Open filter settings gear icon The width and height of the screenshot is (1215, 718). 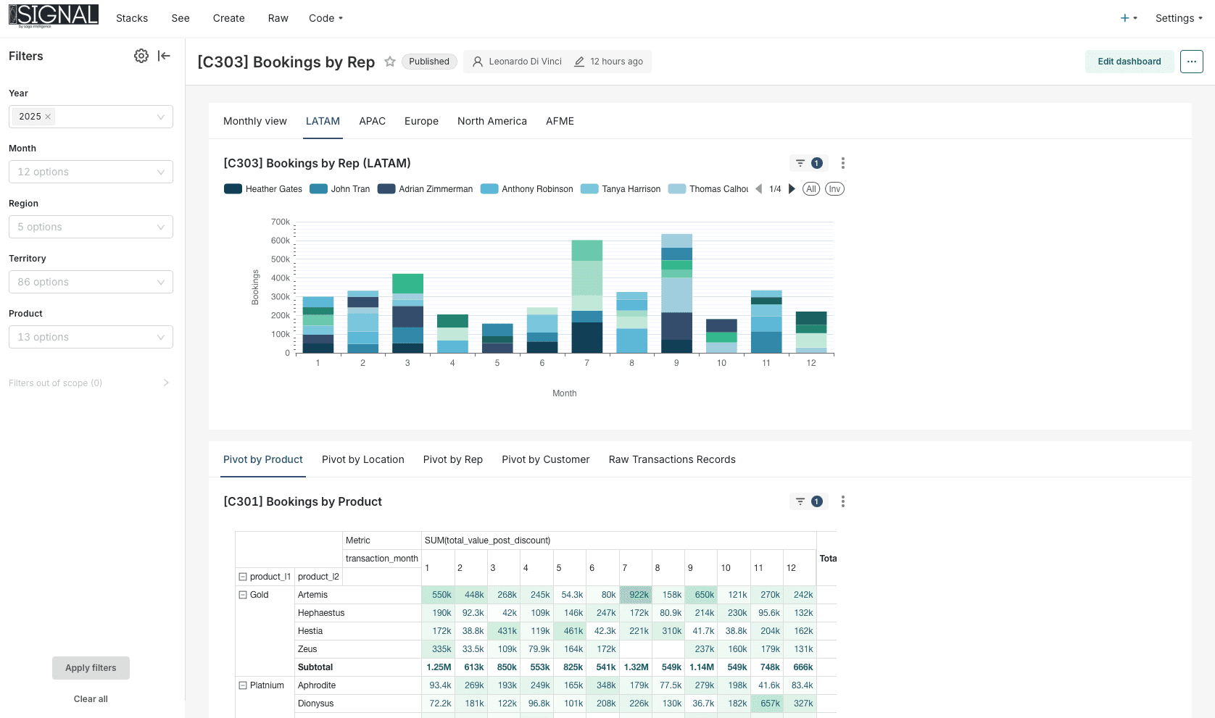(141, 56)
